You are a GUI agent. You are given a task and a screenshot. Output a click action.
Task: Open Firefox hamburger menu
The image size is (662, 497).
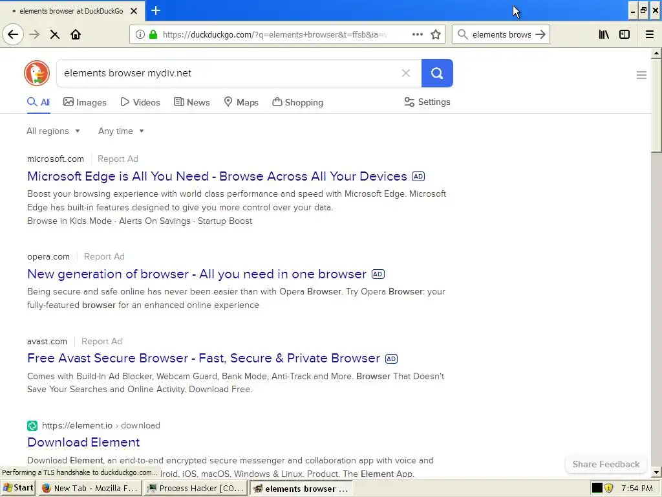point(650,34)
